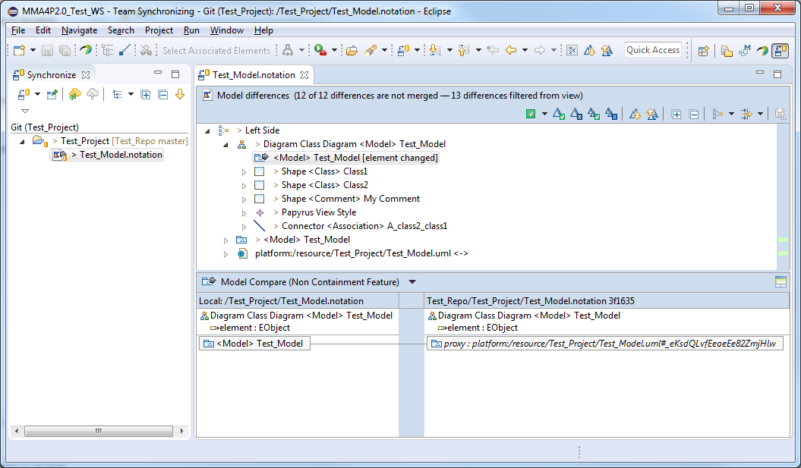
Task: Collapse the Left Side tree node
Action: [x=207, y=131]
